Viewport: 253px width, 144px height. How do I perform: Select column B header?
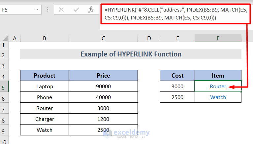coord(45,38)
